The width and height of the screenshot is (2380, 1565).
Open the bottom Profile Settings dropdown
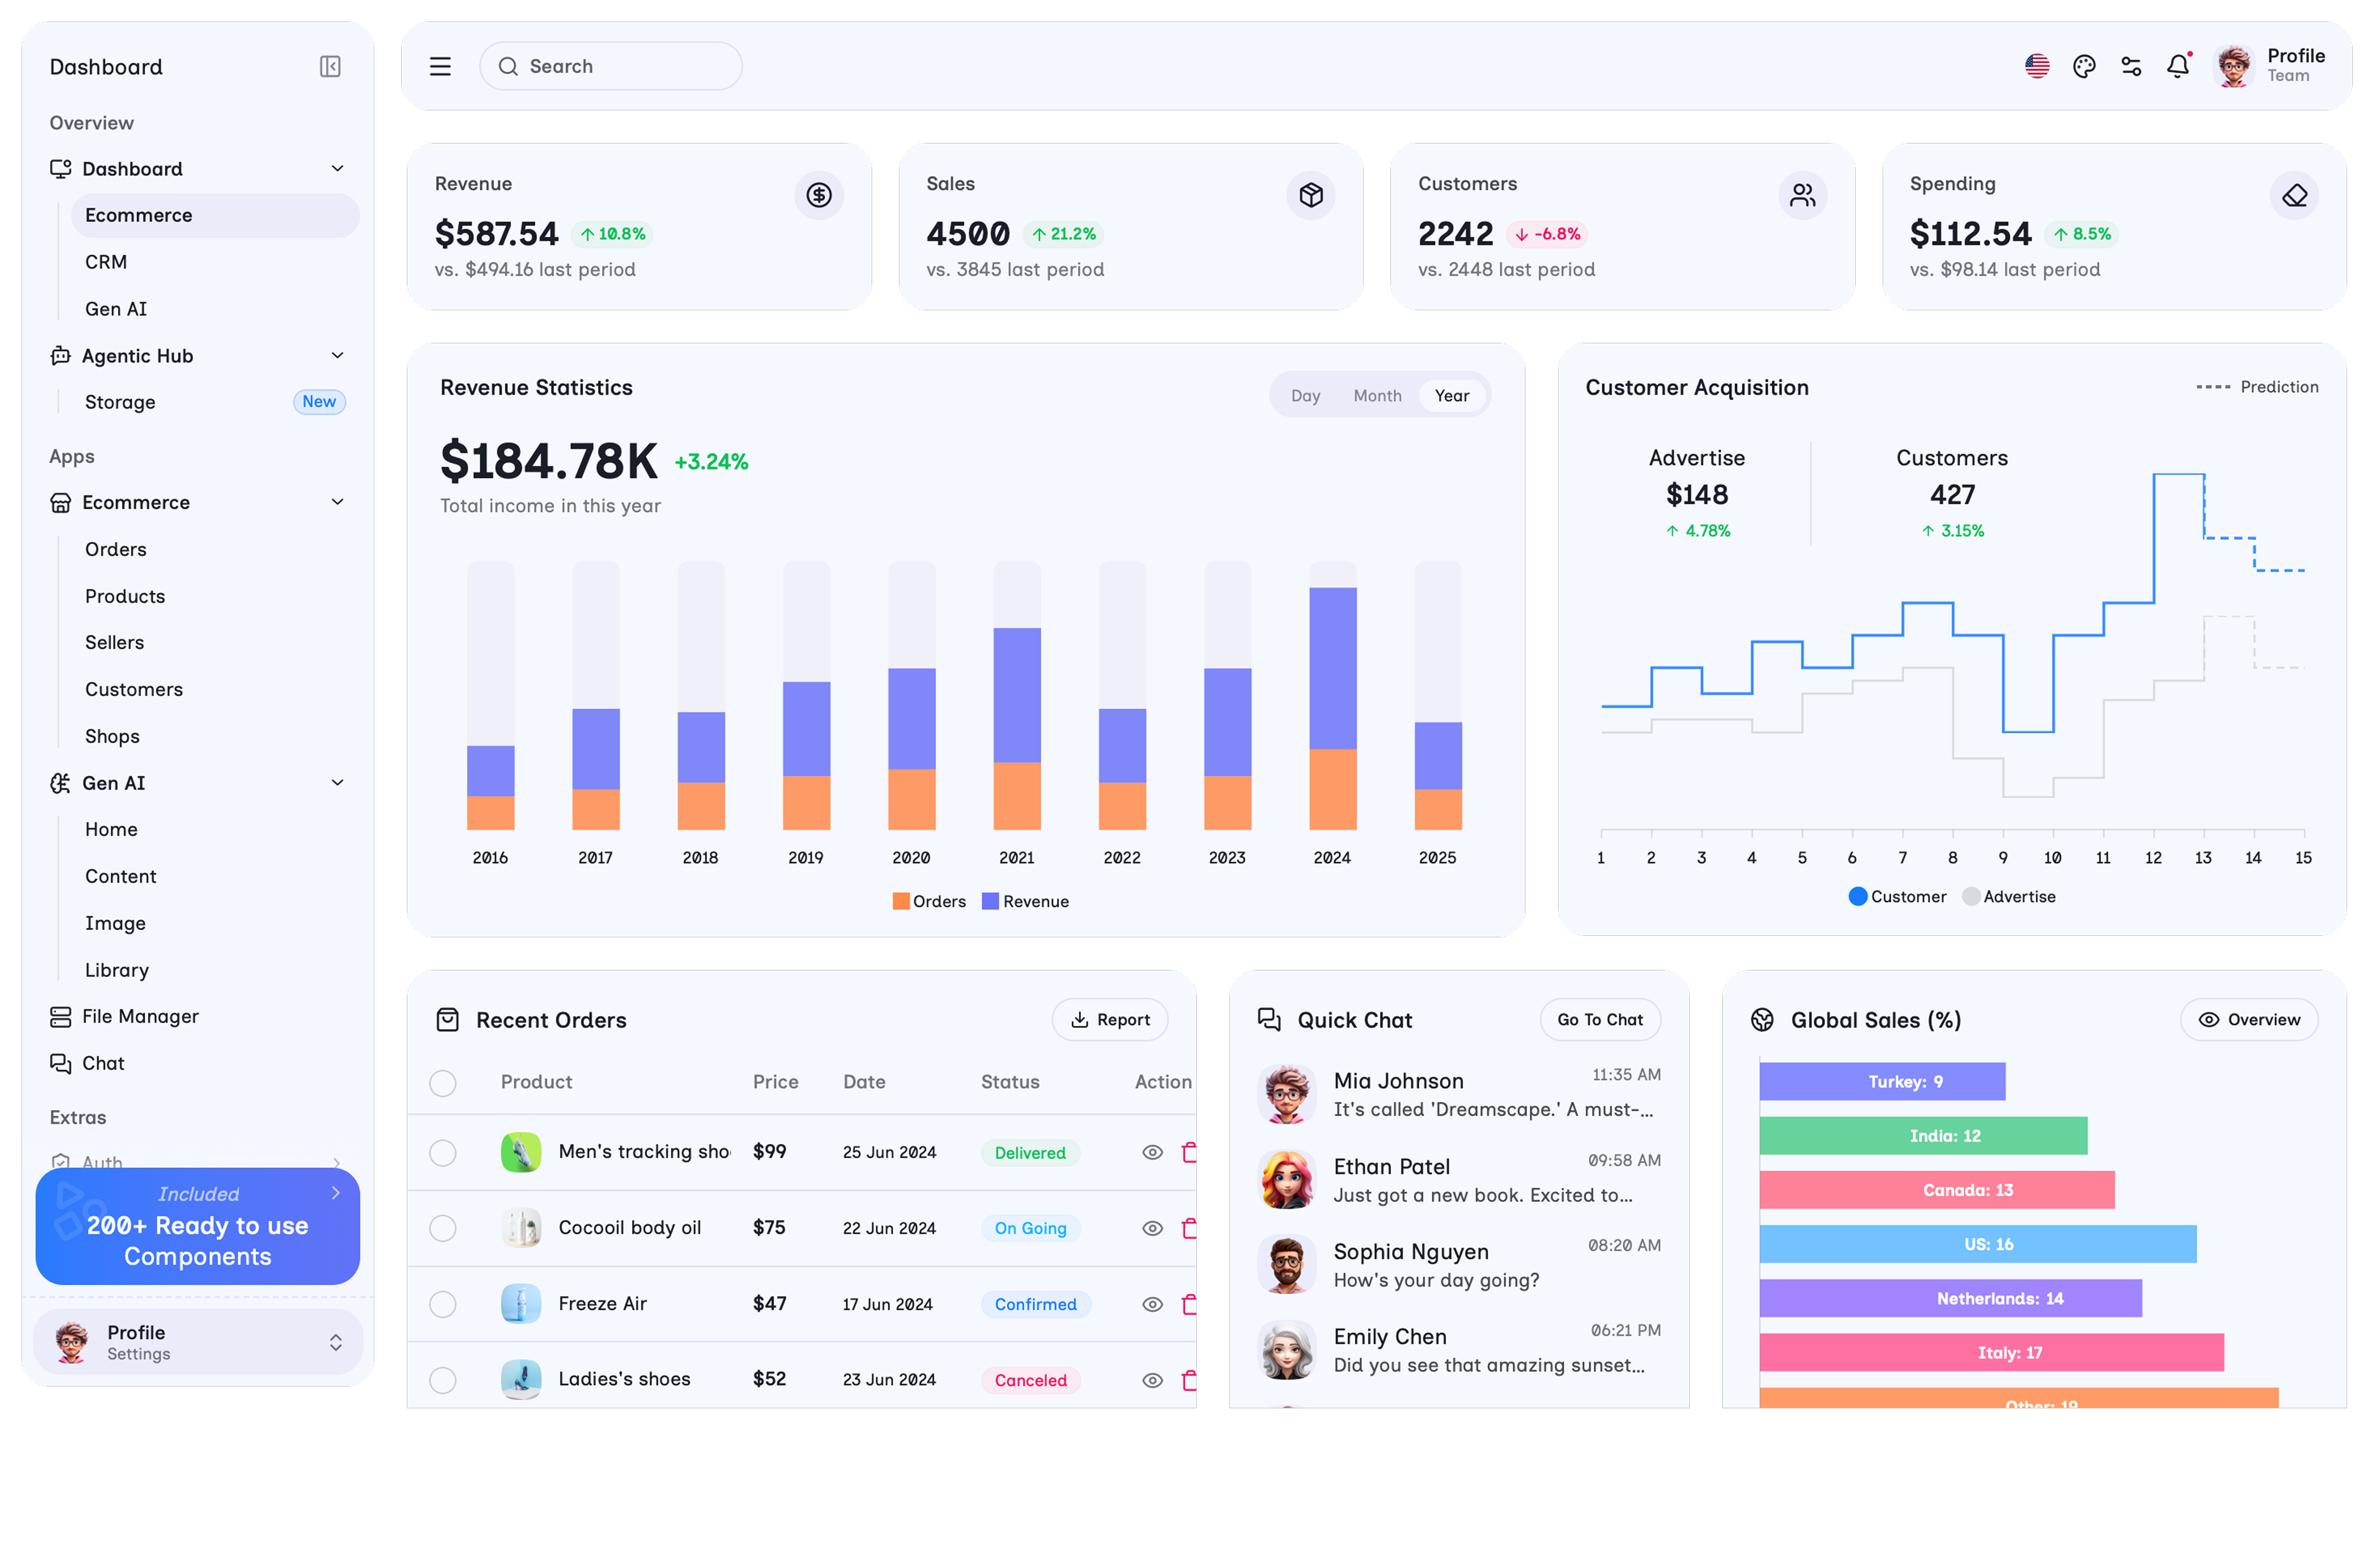[x=336, y=1342]
